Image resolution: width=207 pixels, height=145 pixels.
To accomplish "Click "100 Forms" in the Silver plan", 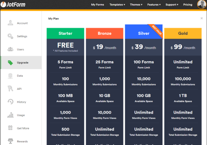I will point(144,62).
